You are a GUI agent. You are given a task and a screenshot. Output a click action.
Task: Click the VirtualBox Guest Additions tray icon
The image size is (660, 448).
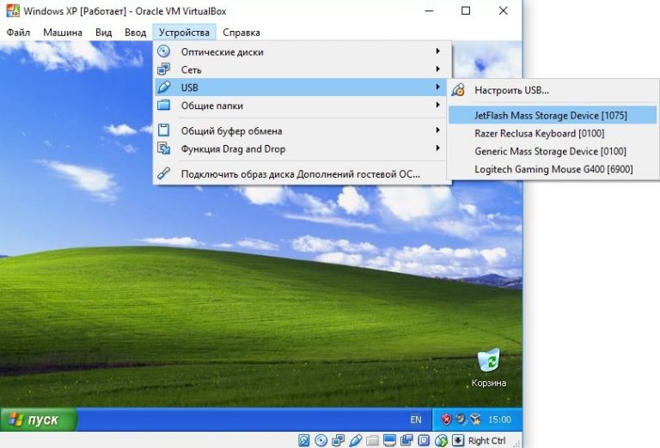pyautogui.click(x=475, y=419)
